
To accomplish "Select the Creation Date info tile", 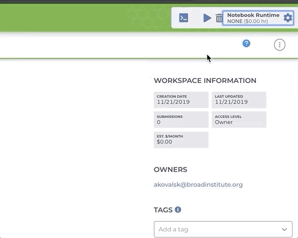I will 181,100.
